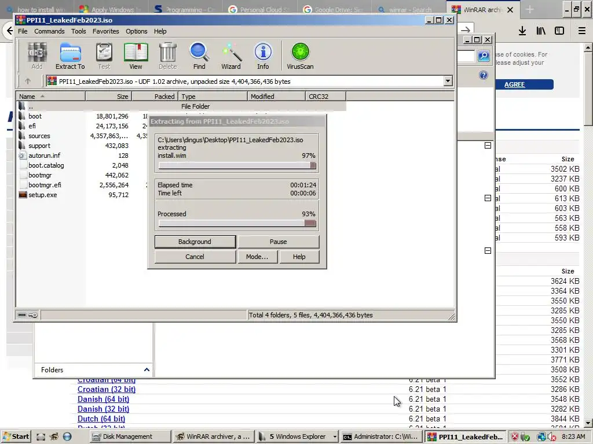
Task: Click the total Processed progress bar
Action: (x=237, y=224)
